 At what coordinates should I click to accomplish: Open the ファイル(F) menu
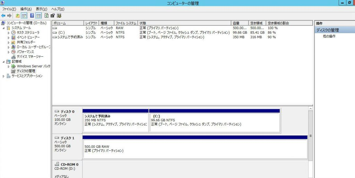pos(9,9)
